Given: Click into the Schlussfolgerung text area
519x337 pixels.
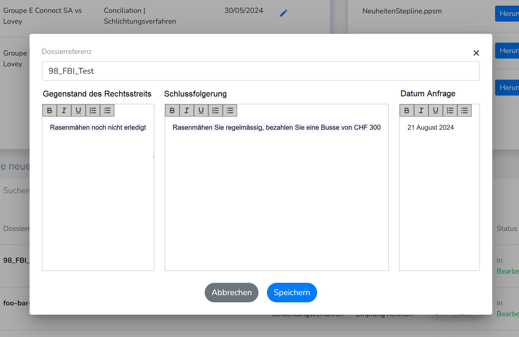Looking at the screenshot, I should click(276, 193).
